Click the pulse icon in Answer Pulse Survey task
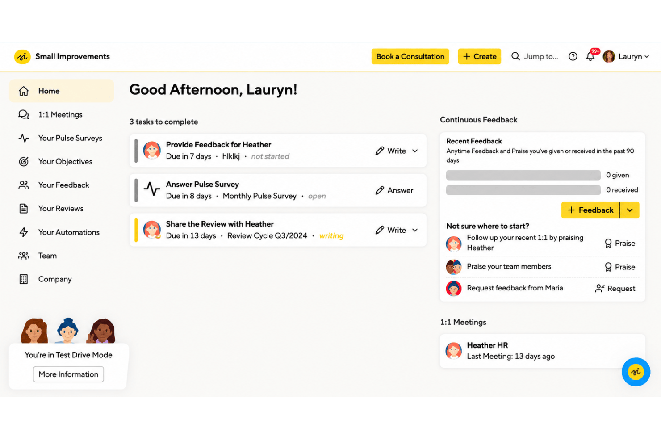661x441 pixels. [152, 190]
